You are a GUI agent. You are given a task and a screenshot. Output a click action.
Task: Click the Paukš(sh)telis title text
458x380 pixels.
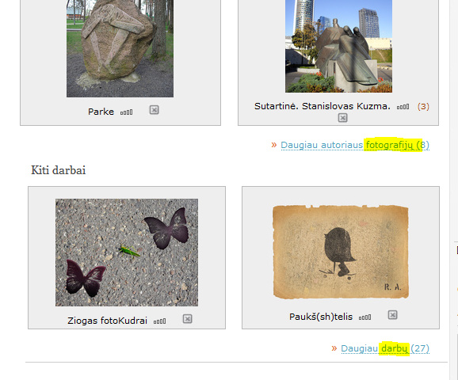point(321,317)
